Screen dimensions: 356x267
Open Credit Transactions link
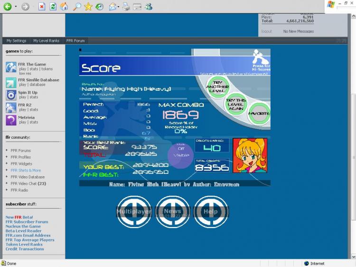point(25,249)
